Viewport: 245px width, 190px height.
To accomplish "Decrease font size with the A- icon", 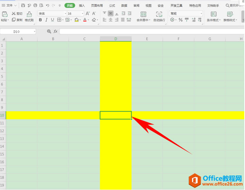I will pos(94,13).
